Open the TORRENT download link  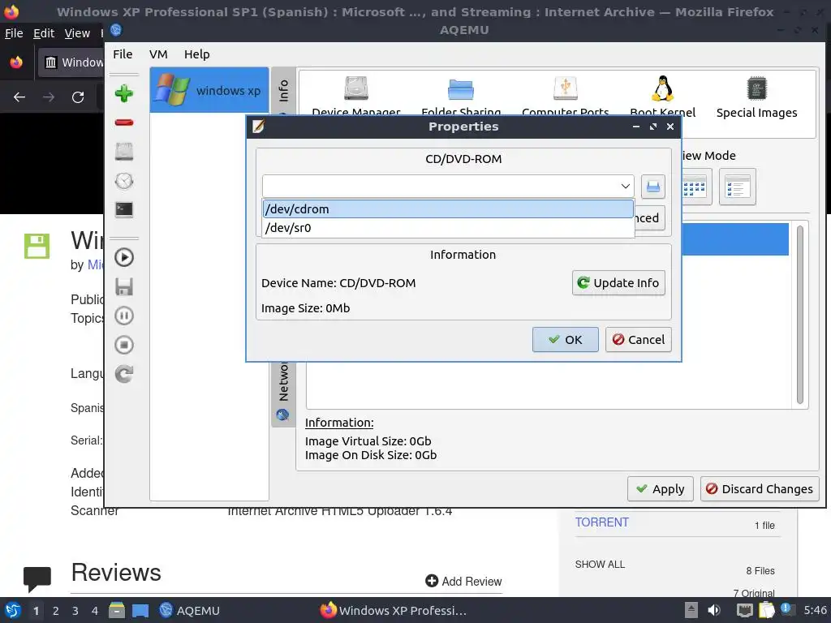tap(601, 522)
